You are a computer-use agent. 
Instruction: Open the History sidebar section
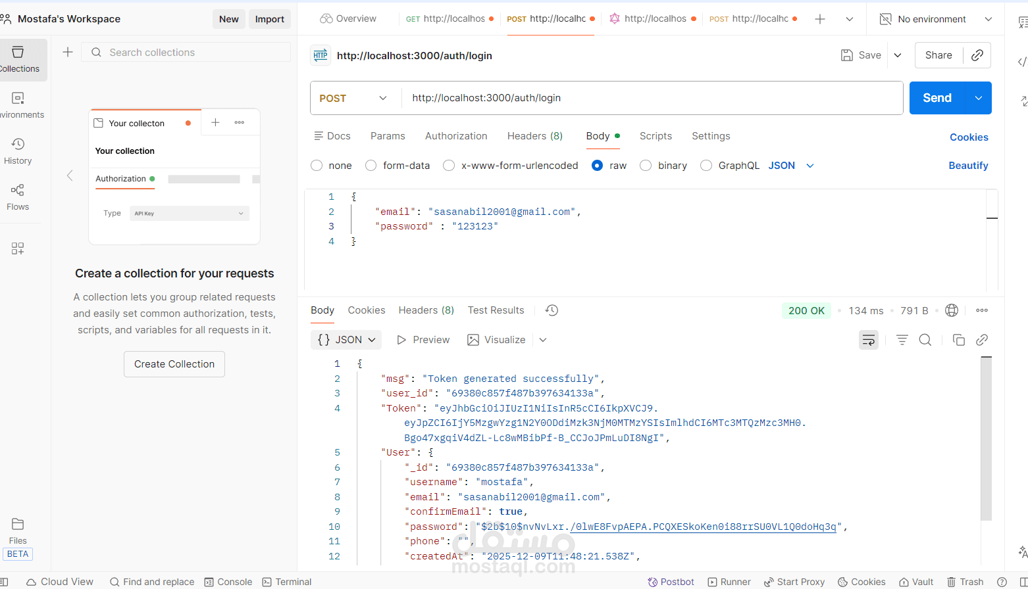[x=18, y=151]
